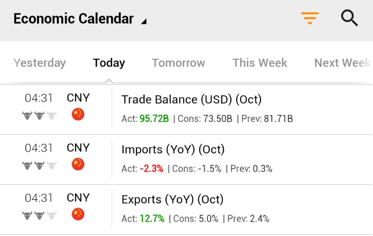Viewport: 373px width, 236px height.
Task: Click the -2.3% actual imports value
Action: 151,169
